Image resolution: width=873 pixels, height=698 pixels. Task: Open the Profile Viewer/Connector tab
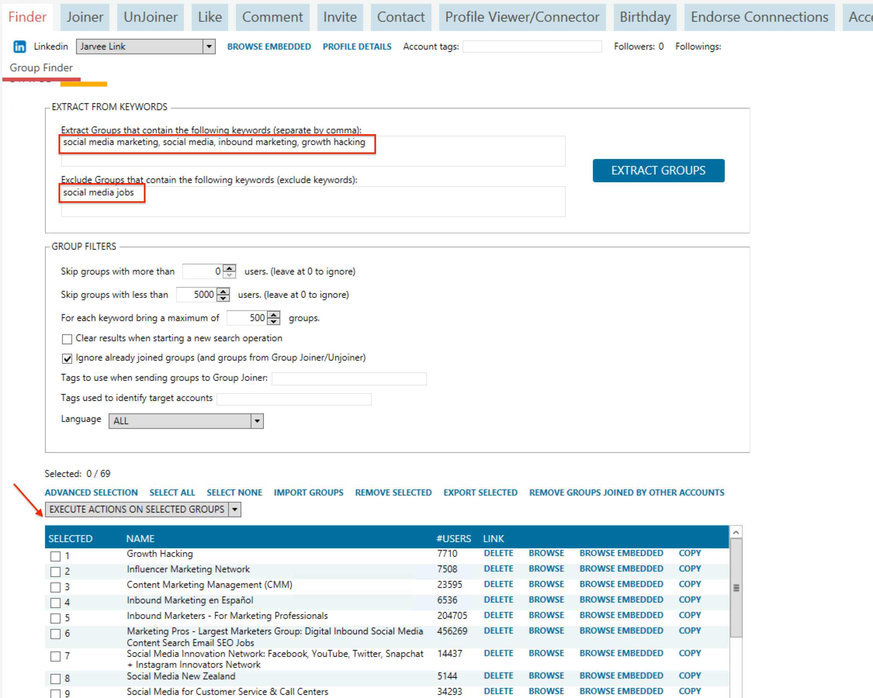(x=522, y=17)
